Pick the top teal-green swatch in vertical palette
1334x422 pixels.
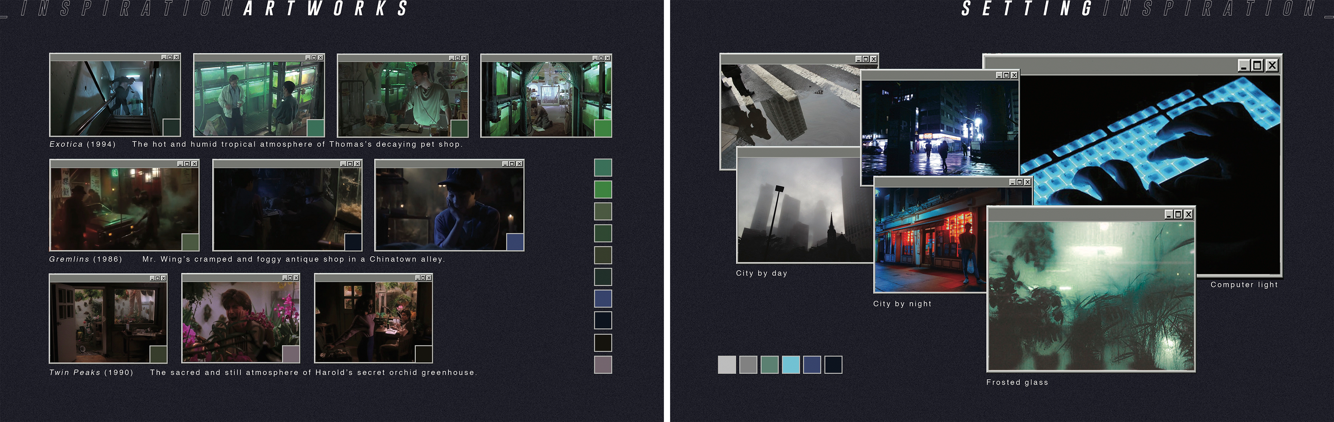(x=603, y=168)
